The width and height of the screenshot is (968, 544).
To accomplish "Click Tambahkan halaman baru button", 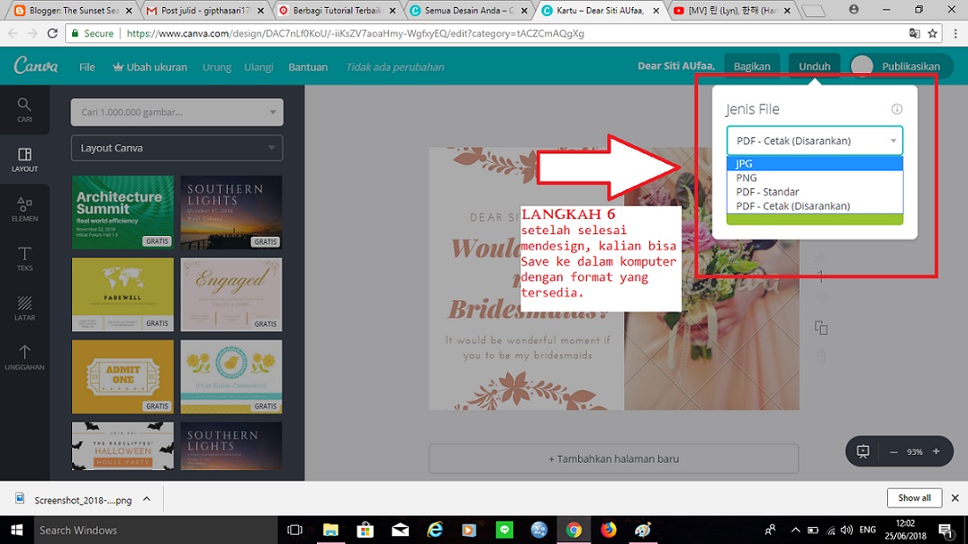I will (613, 458).
